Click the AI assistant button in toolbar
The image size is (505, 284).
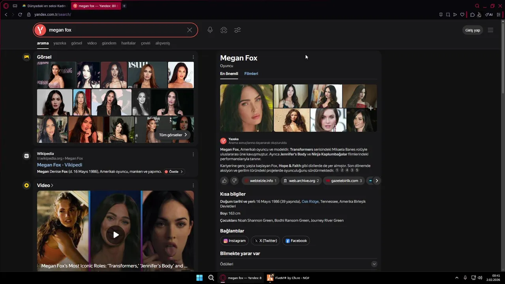489,15
